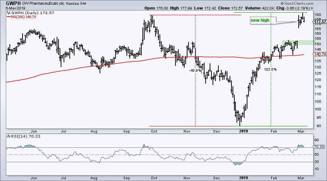Click the 100 price axis label
Screen dimensions: 327x181
tap(318, 109)
